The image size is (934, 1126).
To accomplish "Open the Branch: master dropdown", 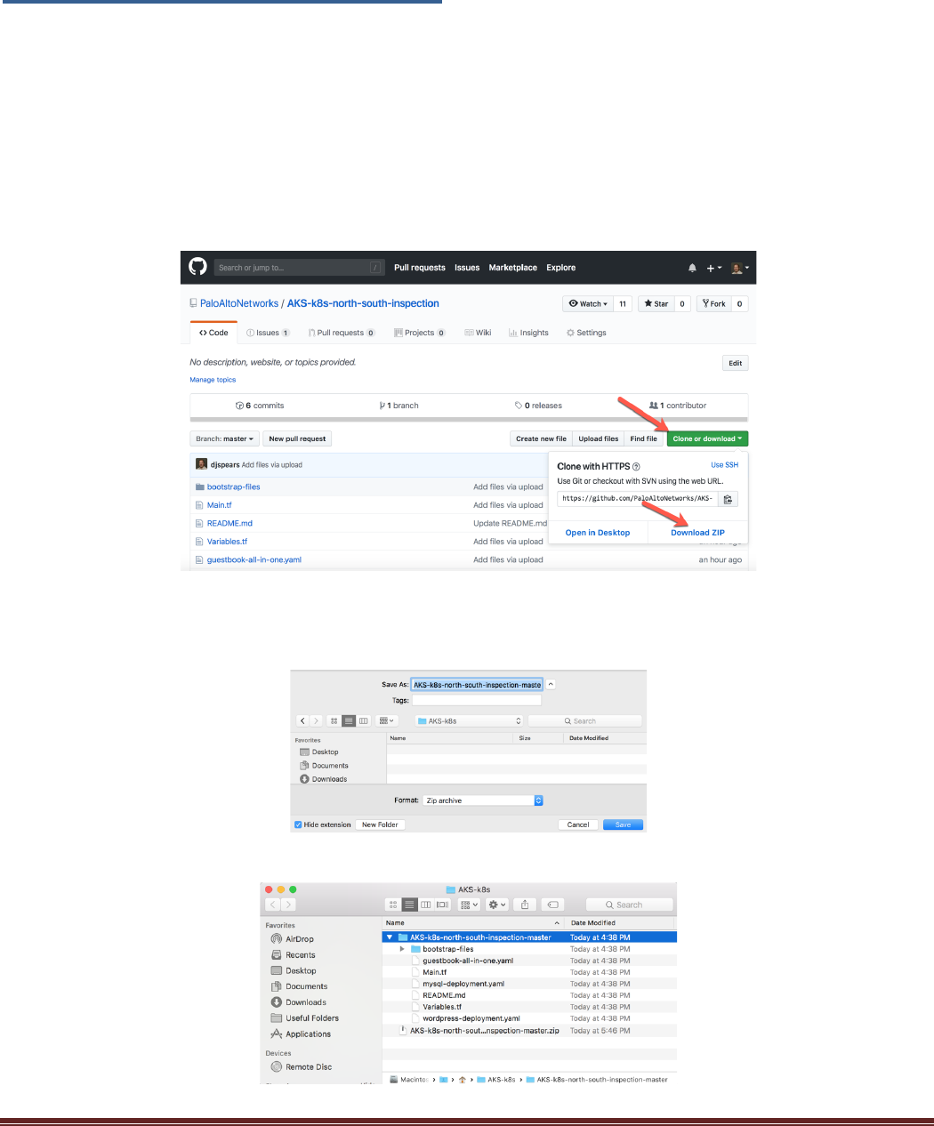I will [225, 438].
